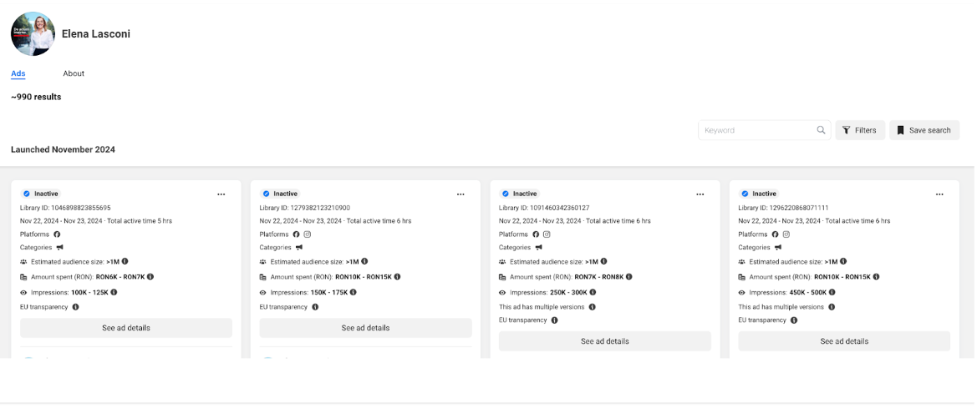Focus the Keyword search field
Image resolution: width=977 pixels, height=408 pixels.
click(x=756, y=130)
